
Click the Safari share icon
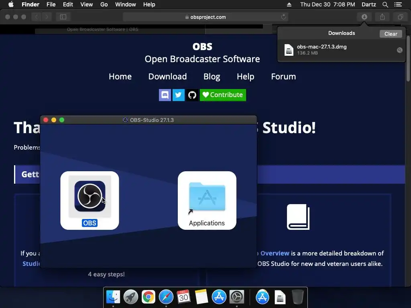tap(382, 17)
